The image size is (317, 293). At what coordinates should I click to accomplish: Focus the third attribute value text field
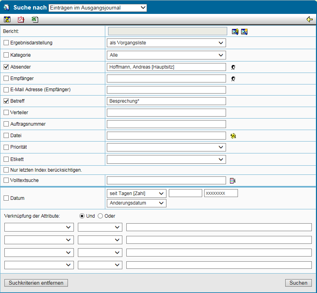coord(219,253)
